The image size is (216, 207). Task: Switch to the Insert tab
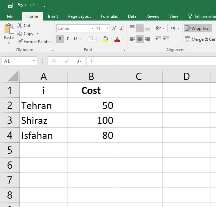tap(53, 16)
